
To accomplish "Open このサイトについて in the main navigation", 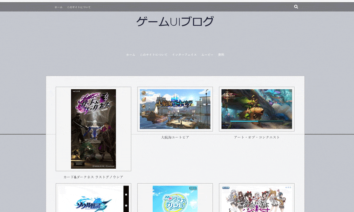I will pyautogui.click(x=154, y=55).
